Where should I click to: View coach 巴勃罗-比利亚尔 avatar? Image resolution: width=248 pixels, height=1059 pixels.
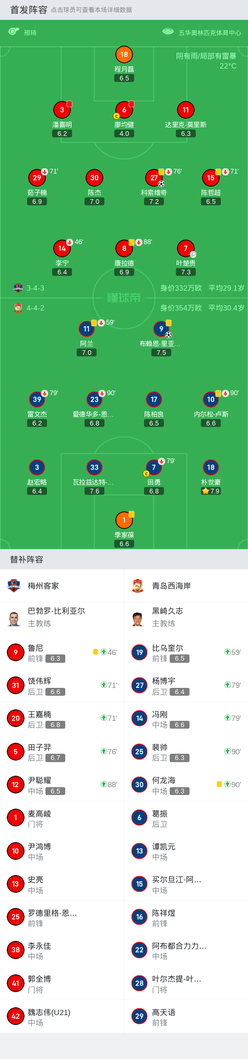coord(14,618)
